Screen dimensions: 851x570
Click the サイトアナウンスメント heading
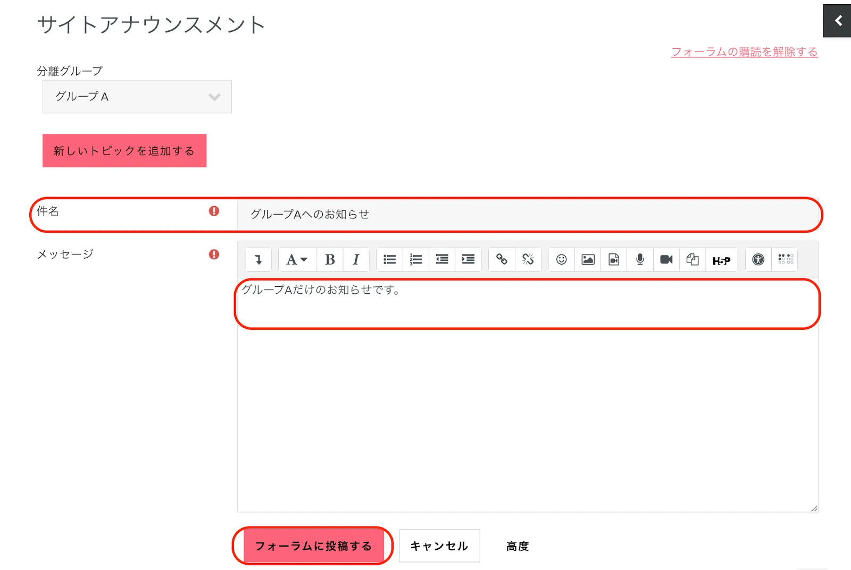(152, 25)
